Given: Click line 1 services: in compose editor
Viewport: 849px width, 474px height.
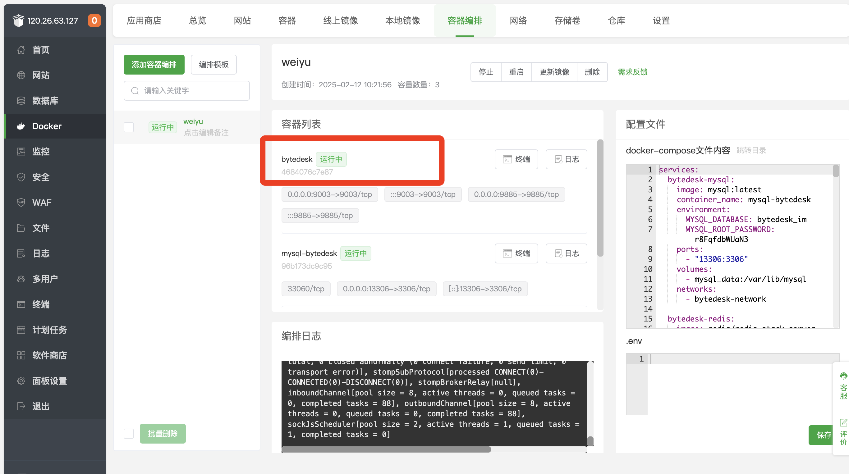Looking at the screenshot, I should (x=679, y=170).
